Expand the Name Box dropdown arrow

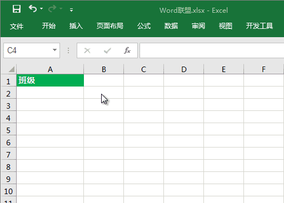click(x=54, y=50)
